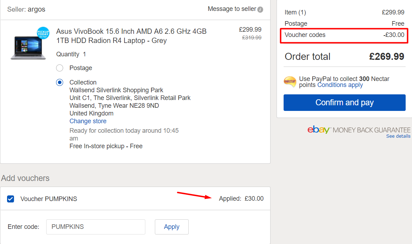412x244 pixels.
Task: Click the Applied: £30.00 voucher text
Action: tap(241, 199)
